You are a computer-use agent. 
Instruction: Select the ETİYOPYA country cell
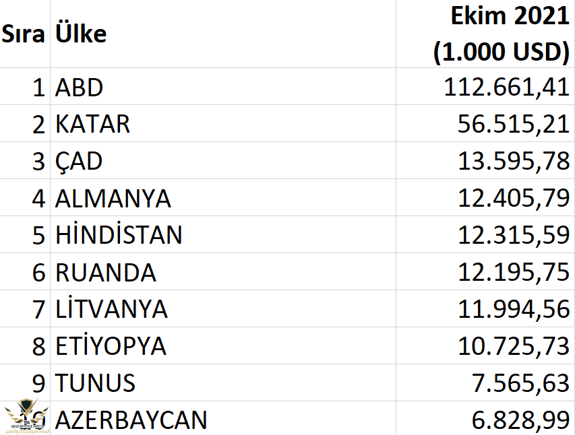point(223,345)
